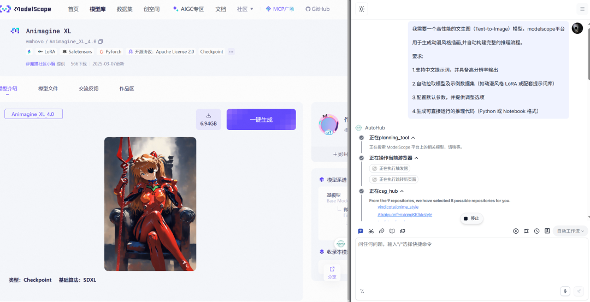
Task: Open @魔搭社区小编 profile link
Action: point(40,64)
